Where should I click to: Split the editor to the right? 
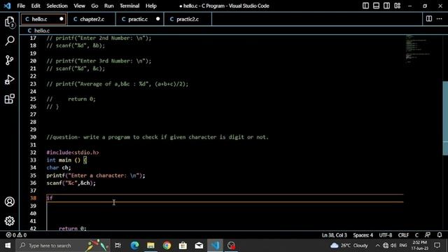pyautogui.click(x=429, y=19)
